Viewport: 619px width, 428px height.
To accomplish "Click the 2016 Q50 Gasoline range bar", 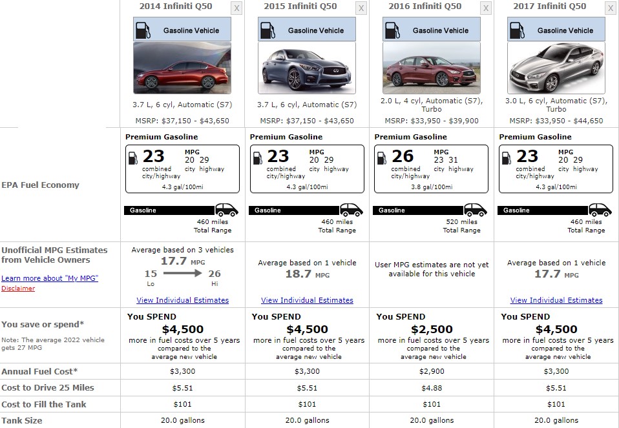I will coord(417,210).
